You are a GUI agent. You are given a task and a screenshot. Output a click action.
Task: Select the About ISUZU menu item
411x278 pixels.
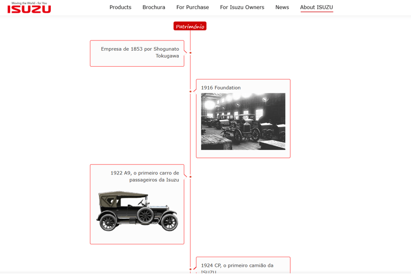317,7
